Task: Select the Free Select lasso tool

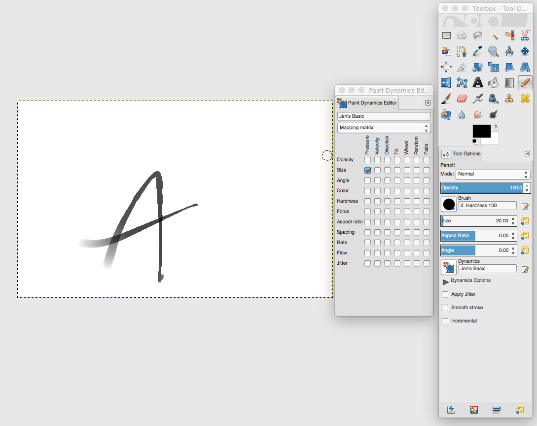Action: click(x=478, y=35)
